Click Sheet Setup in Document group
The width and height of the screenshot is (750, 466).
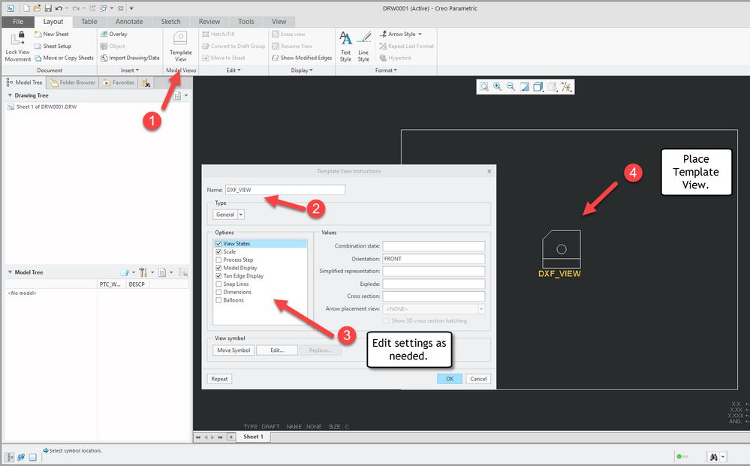53,46
